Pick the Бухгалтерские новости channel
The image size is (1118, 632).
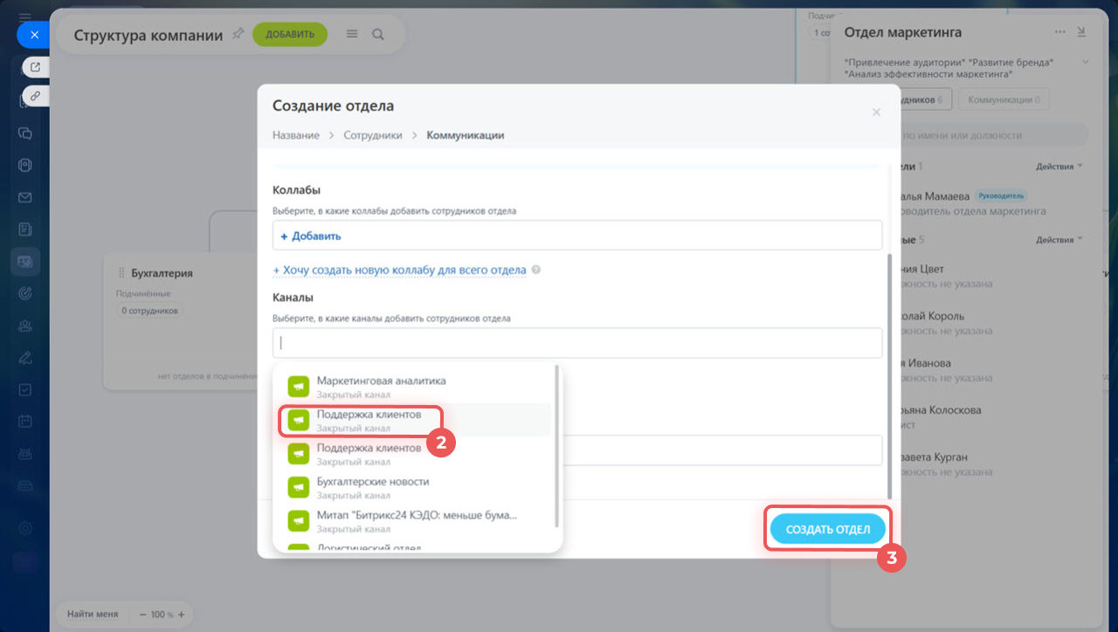pyautogui.click(x=373, y=487)
